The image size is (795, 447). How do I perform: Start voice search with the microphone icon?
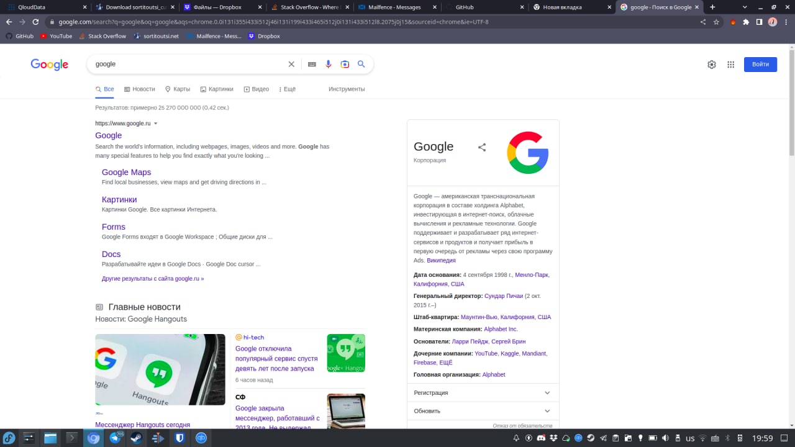click(x=329, y=64)
